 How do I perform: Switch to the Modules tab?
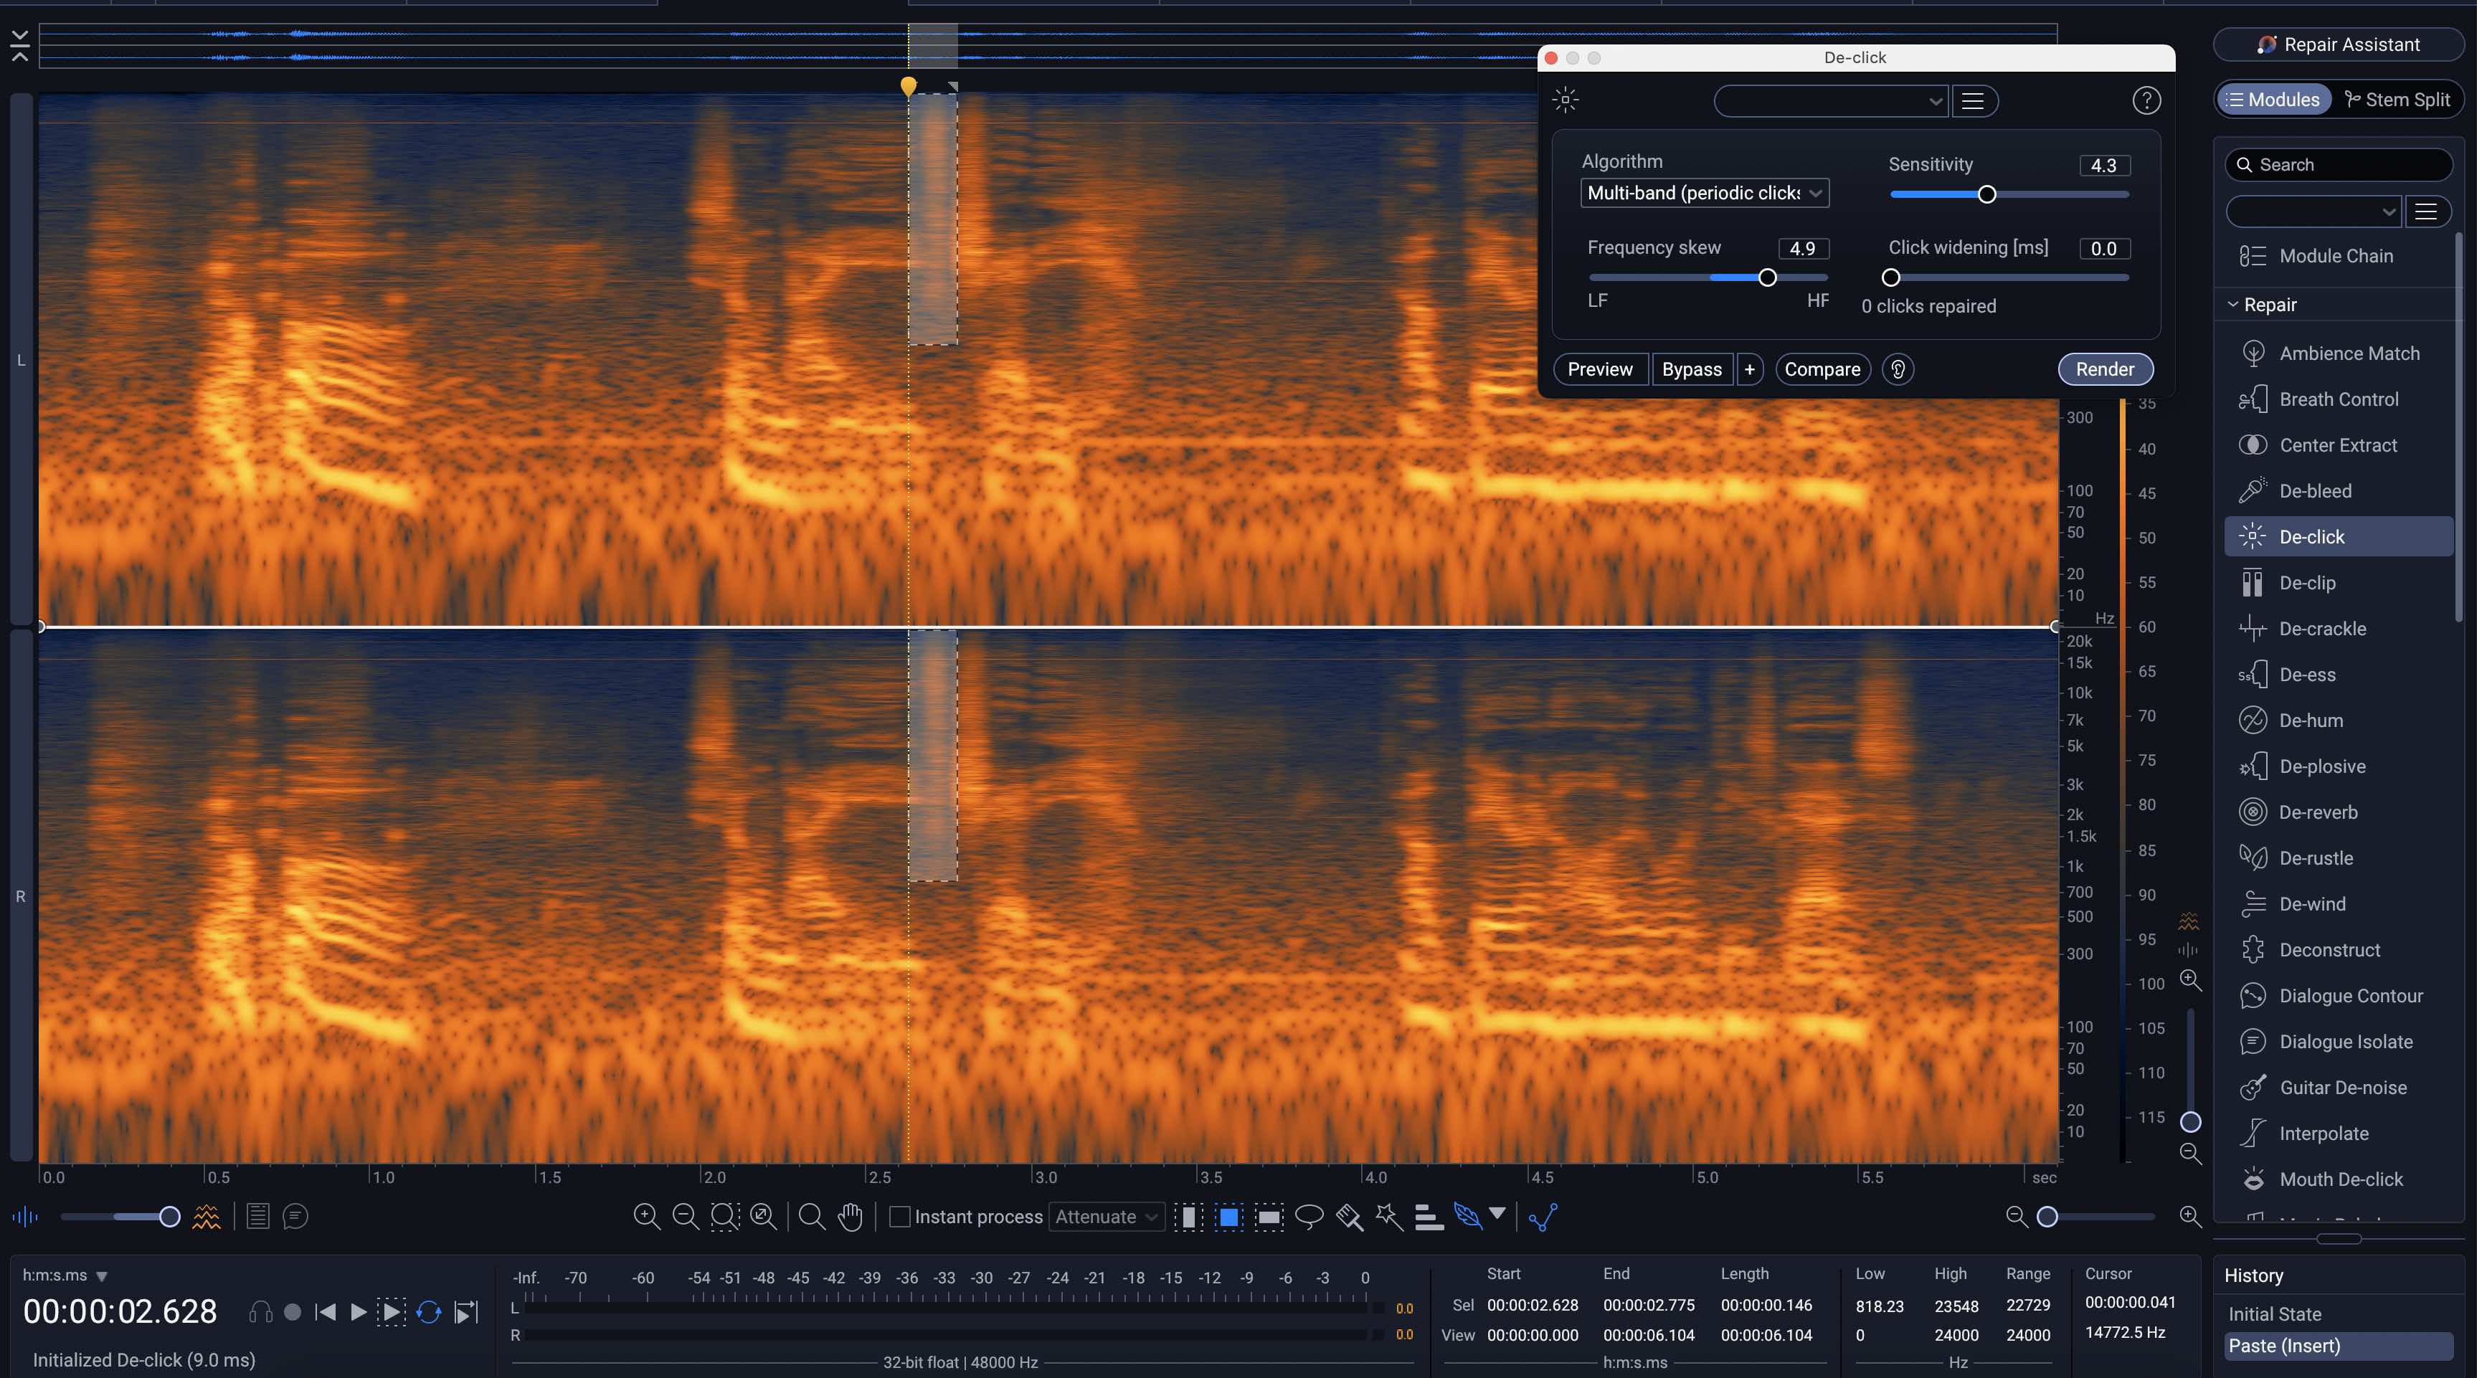pyautogui.click(x=2273, y=99)
